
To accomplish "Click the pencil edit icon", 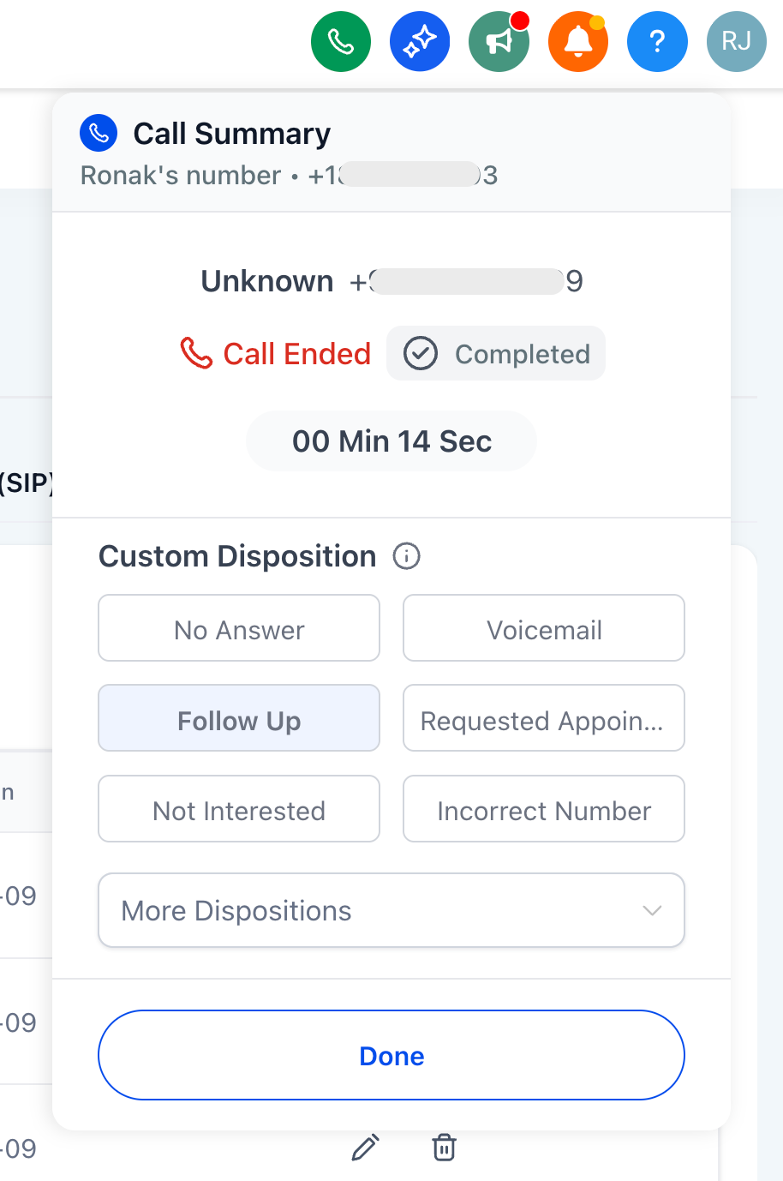I will click(x=366, y=1147).
